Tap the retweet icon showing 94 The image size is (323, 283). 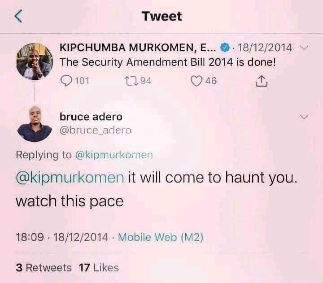131,81
